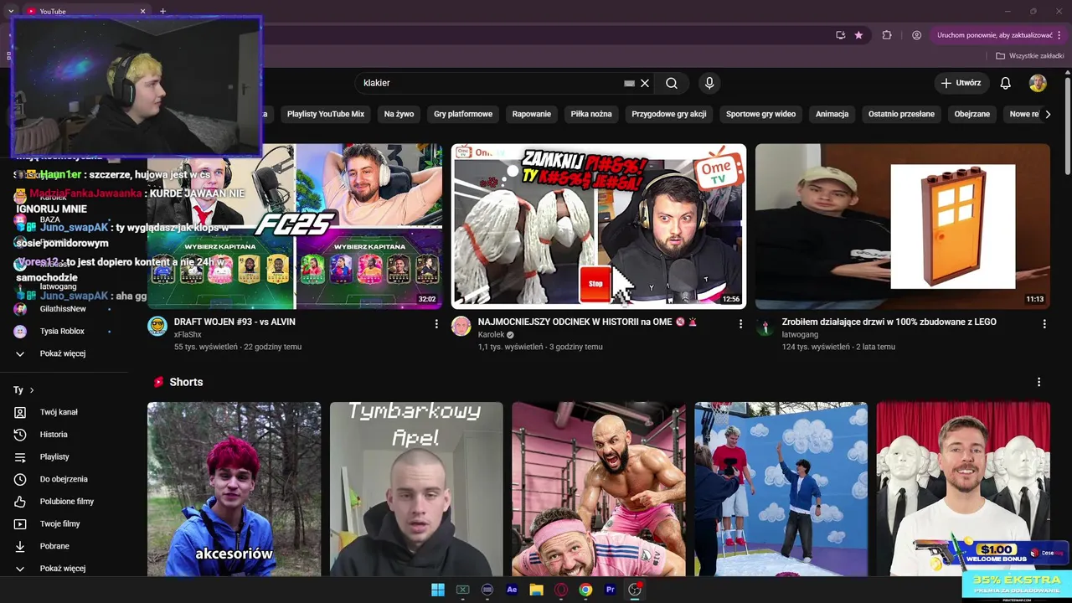Select the Animacja chip
This screenshot has height=603, width=1072.
(x=832, y=114)
